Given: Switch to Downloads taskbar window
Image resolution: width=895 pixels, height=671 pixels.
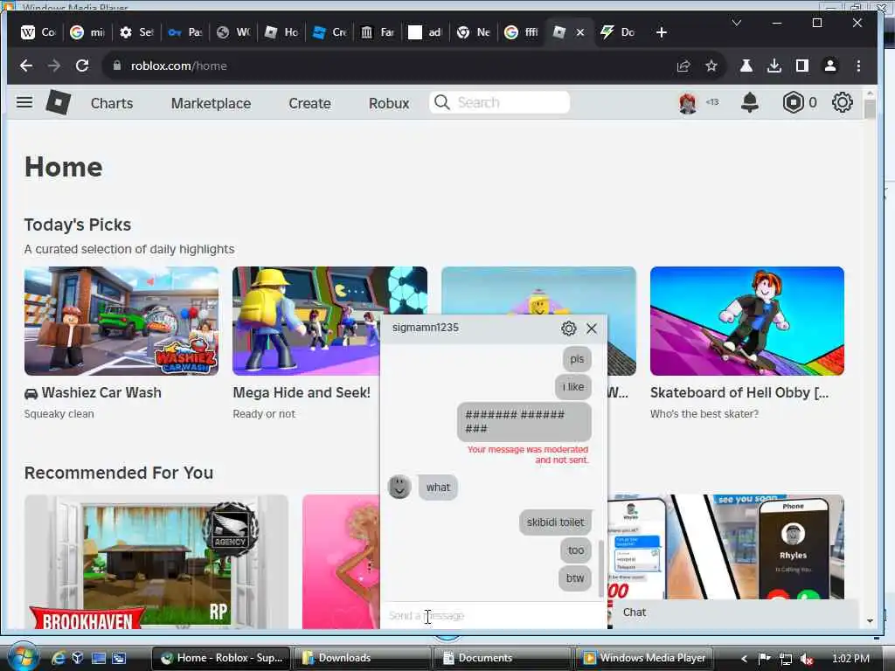Looking at the screenshot, I should point(362,658).
